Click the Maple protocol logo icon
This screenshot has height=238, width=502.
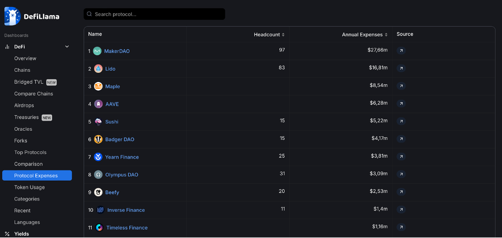98,86
